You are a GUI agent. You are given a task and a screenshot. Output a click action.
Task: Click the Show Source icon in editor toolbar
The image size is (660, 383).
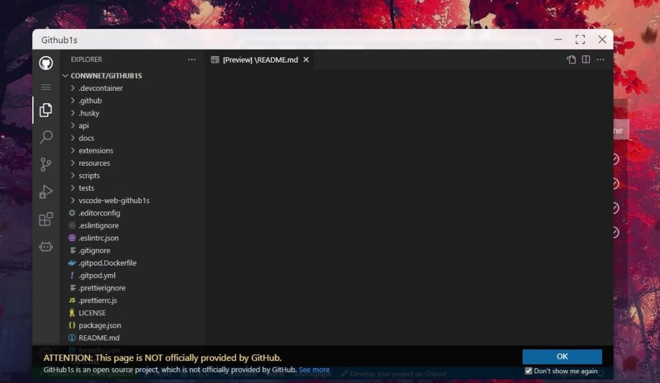[571, 60]
